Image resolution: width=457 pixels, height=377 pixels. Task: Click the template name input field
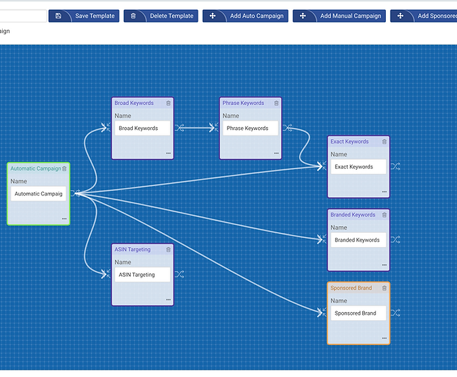(x=23, y=16)
